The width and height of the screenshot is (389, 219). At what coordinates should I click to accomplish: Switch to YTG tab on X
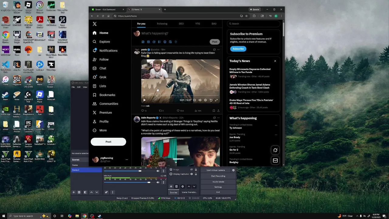tap(198, 24)
